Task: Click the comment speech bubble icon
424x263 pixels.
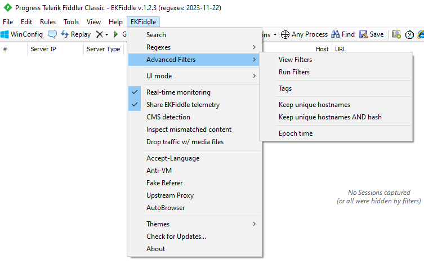Action: pos(52,34)
